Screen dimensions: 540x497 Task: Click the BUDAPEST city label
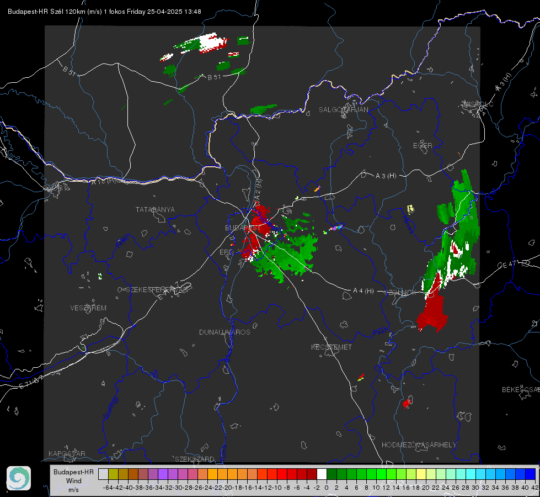point(243,228)
